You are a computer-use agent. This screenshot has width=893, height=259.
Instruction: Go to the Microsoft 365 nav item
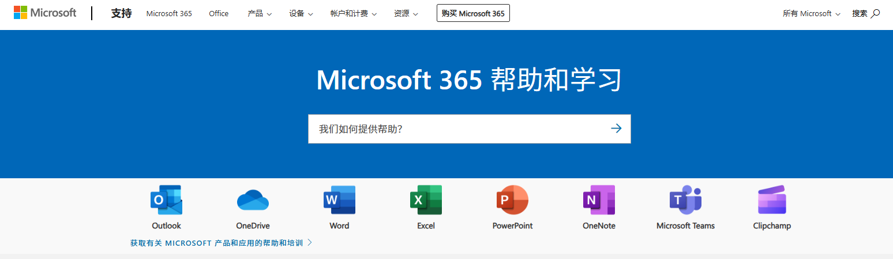(x=169, y=13)
